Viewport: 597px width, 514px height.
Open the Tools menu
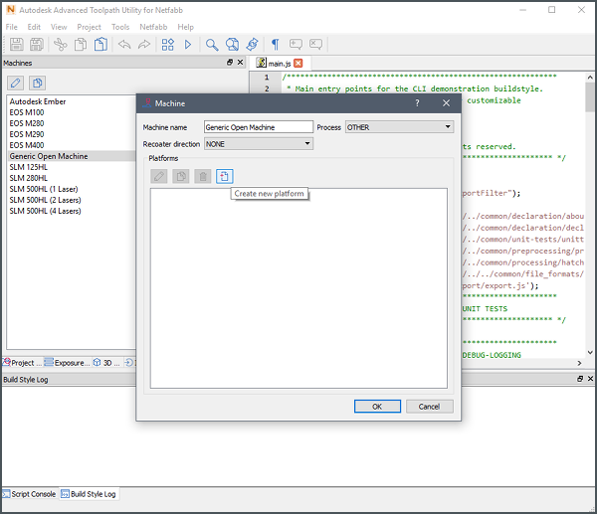click(120, 27)
